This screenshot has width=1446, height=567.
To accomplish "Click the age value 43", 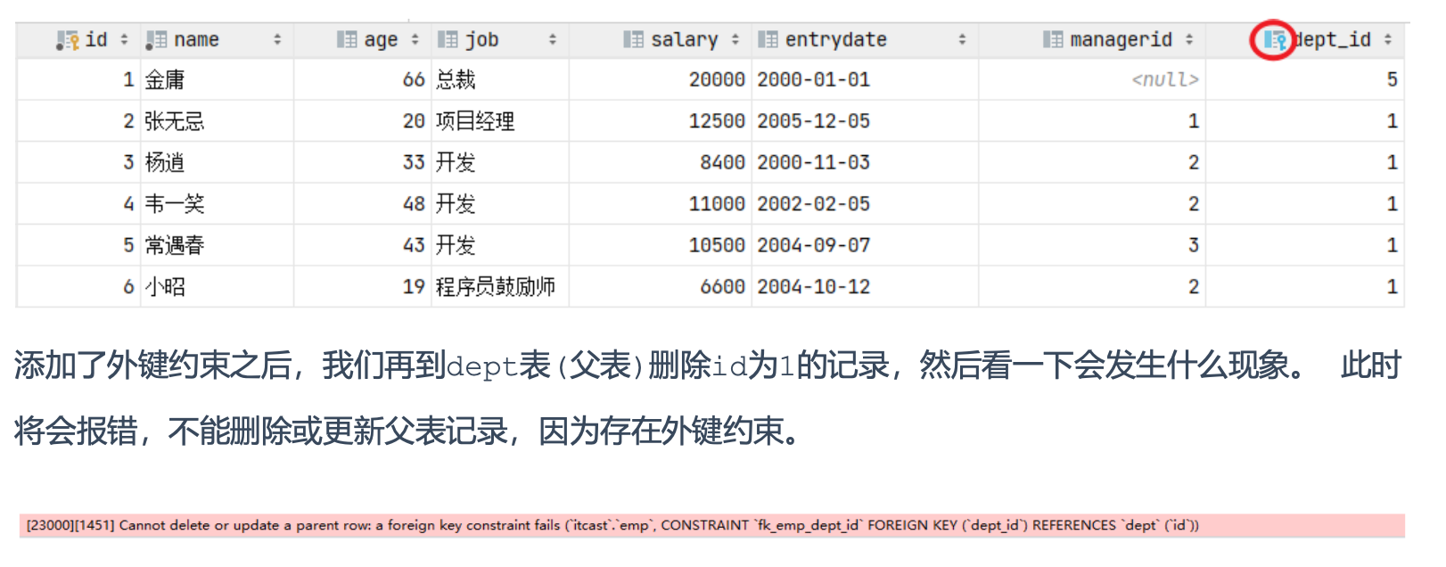I will click(414, 245).
